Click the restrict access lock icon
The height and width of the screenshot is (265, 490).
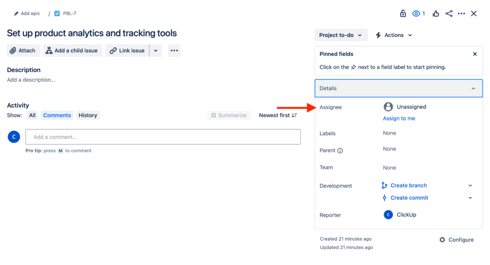tap(403, 13)
